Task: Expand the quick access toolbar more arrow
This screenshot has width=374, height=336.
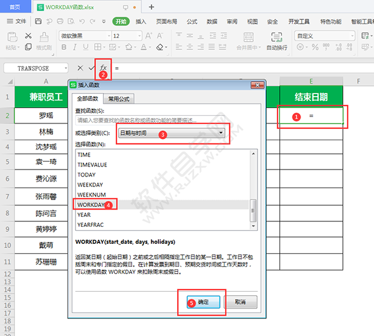Action: [103, 21]
